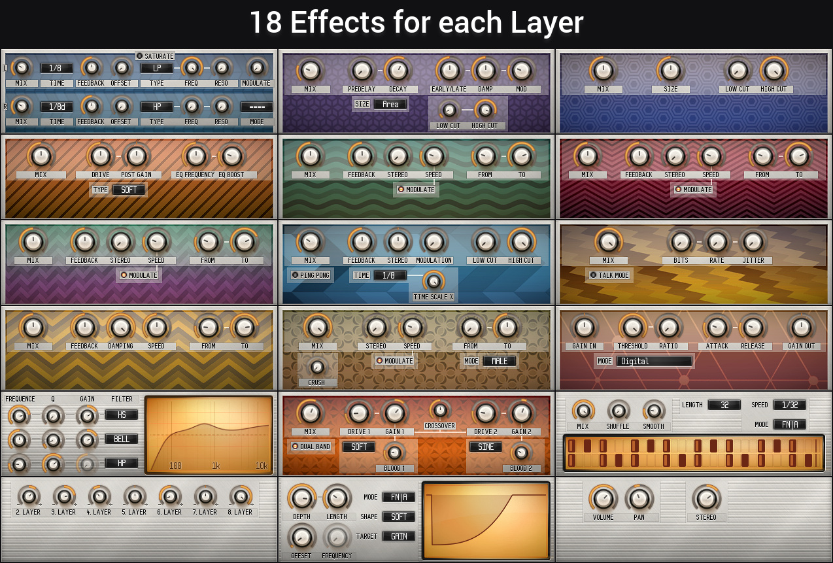Open the distortion TYPE SOFT dropdown
Viewport: 833px width, 563px height.
[128, 190]
